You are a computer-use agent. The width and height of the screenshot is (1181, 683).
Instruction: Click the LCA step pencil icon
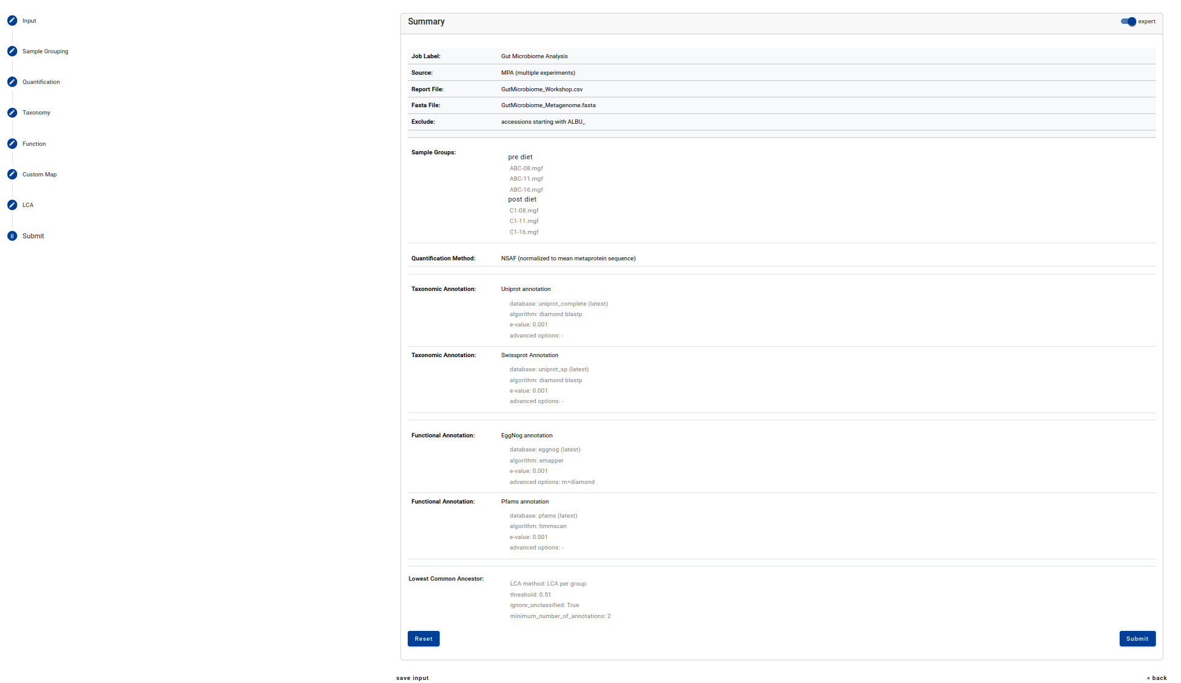(x=12, y=205)
